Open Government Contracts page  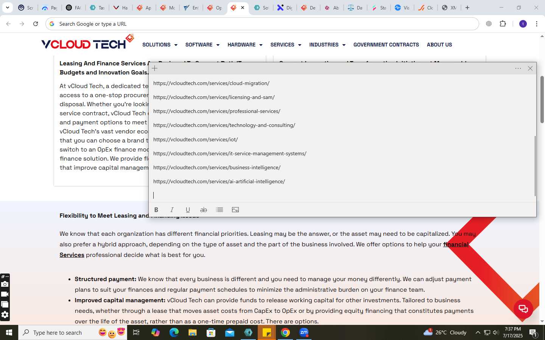386,45
